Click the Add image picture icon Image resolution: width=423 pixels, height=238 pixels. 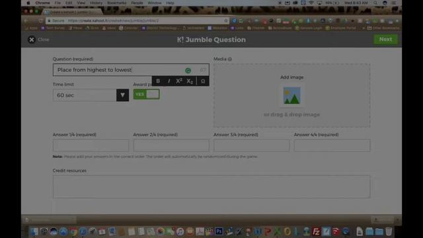pos(291,95)
